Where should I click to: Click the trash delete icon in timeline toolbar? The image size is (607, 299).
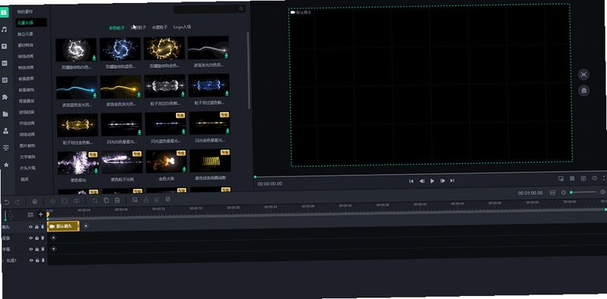click(x=118, y=200)
